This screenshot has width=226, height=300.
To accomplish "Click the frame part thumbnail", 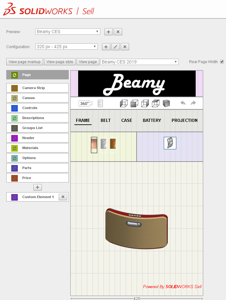I will 170,143.
